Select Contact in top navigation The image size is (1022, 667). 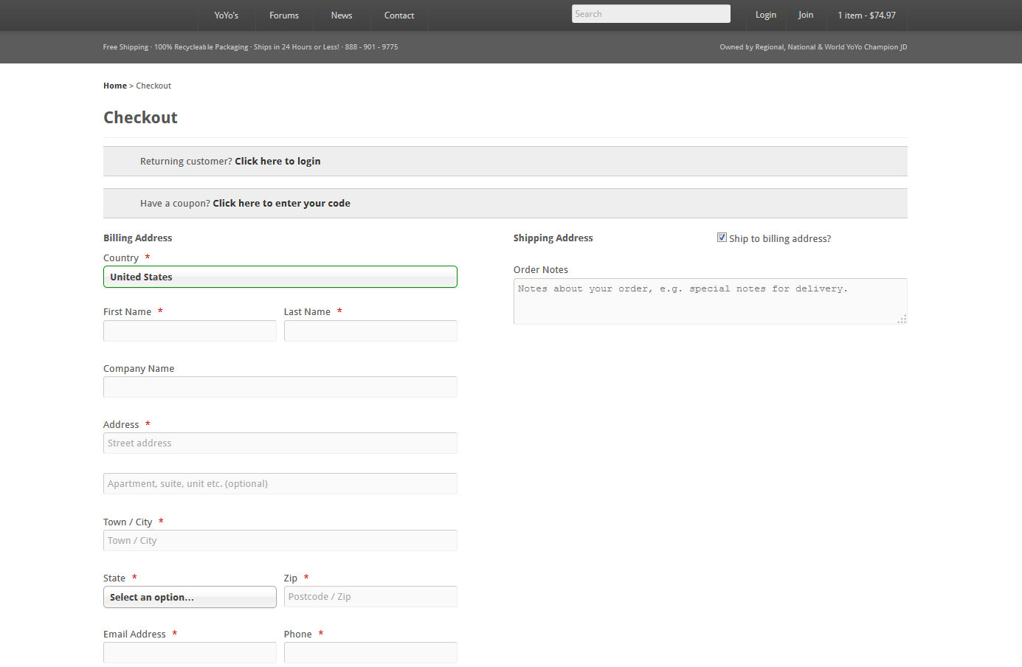[x=398, y=15]
